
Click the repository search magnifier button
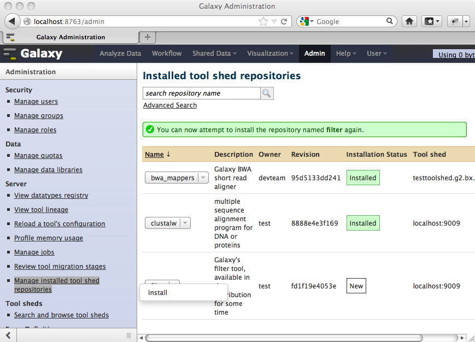coord(267,93)
